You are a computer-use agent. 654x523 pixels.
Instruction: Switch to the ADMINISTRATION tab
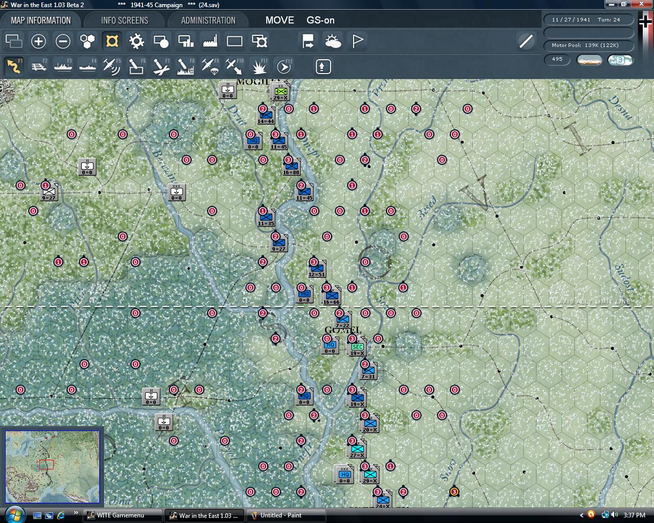pos(208,20)
